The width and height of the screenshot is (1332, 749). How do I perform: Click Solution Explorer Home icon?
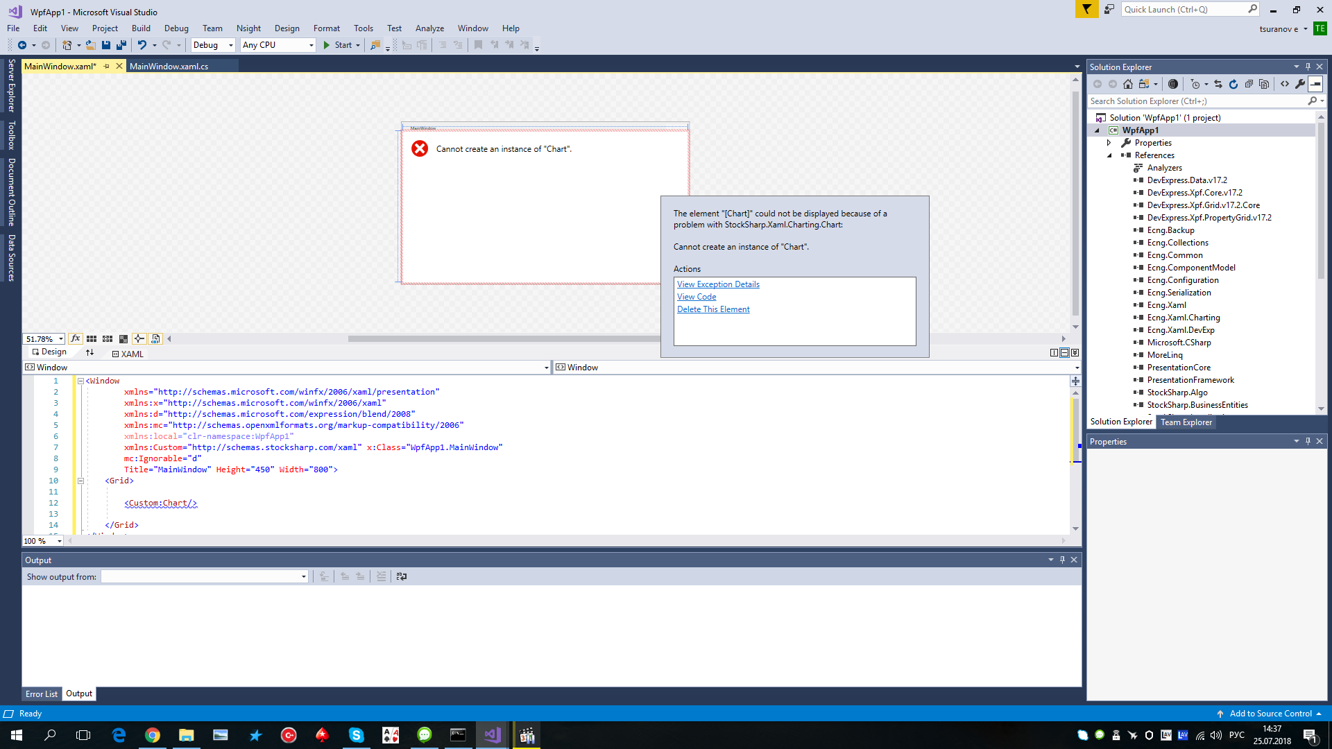(1128, 84)
